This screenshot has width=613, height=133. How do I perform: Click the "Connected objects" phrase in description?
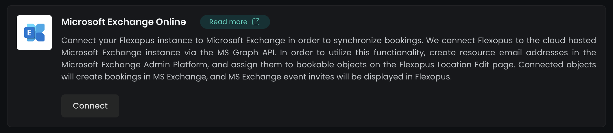[x=557, y=64]
